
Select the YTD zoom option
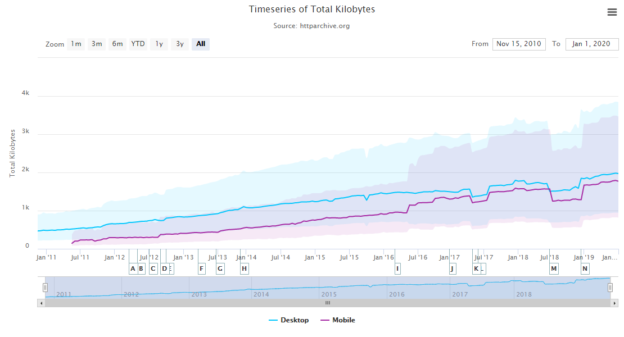coord(138,44)
